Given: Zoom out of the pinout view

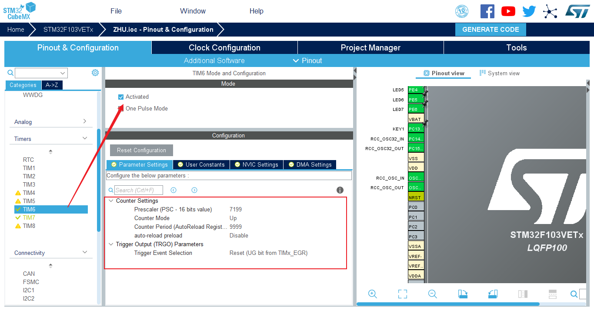Looking at the screenshot, I should (432, 294).
